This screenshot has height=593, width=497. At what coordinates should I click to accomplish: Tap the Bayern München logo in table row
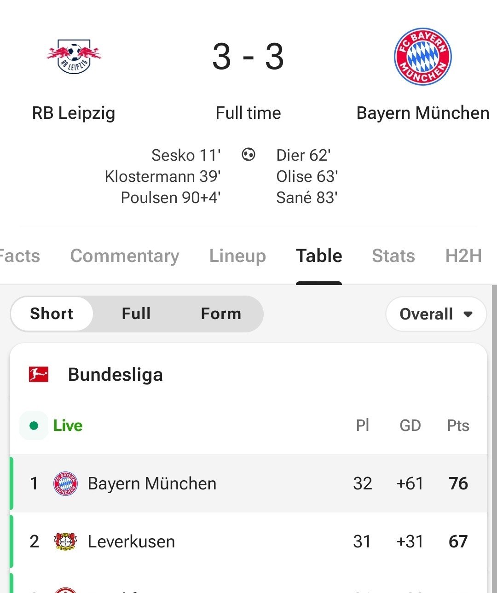tap(66, 483)
